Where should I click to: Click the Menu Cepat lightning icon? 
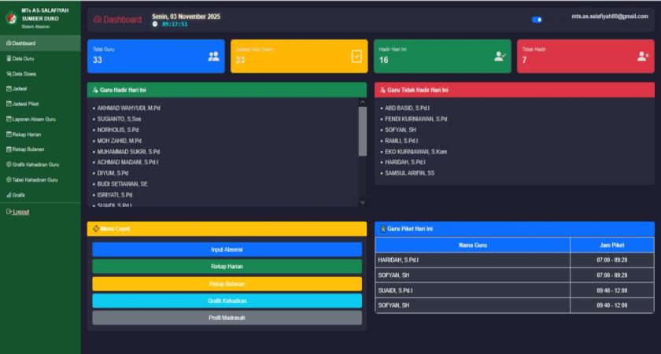(x=95, y=229)
